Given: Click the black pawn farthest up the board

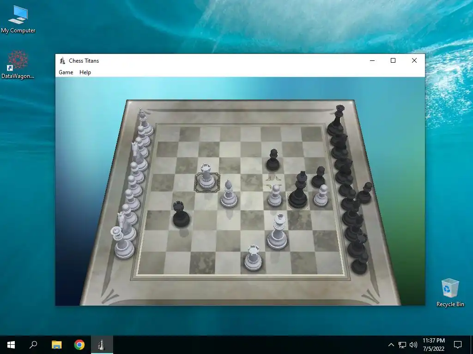Looking at the screenshot, I should [x=273, y=159].
